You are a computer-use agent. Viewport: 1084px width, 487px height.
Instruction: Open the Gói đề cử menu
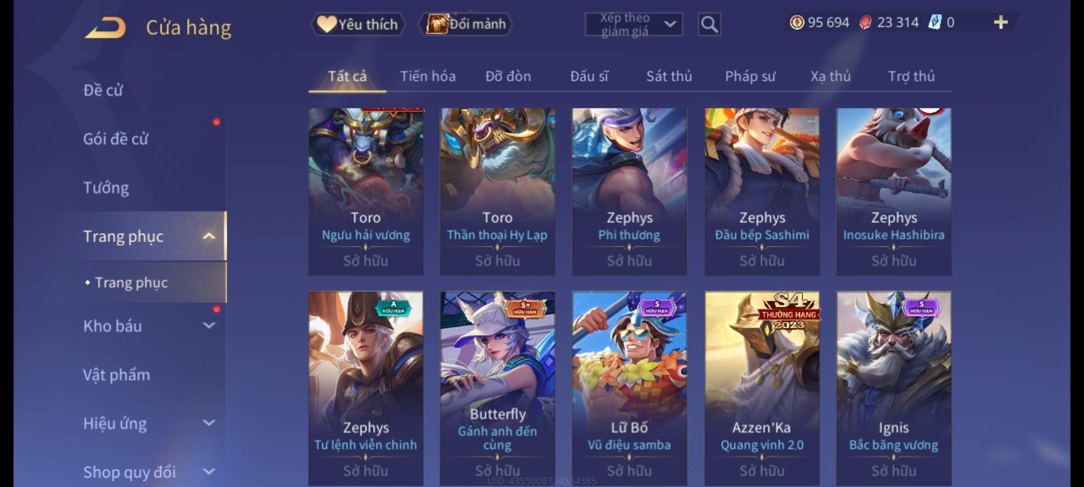pos(116,139)
